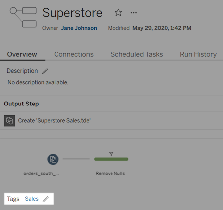This screenshot has width=223, height=210.
Task: Open owner Jane Johnson's profile link
Action: click(x=79, y=28)
